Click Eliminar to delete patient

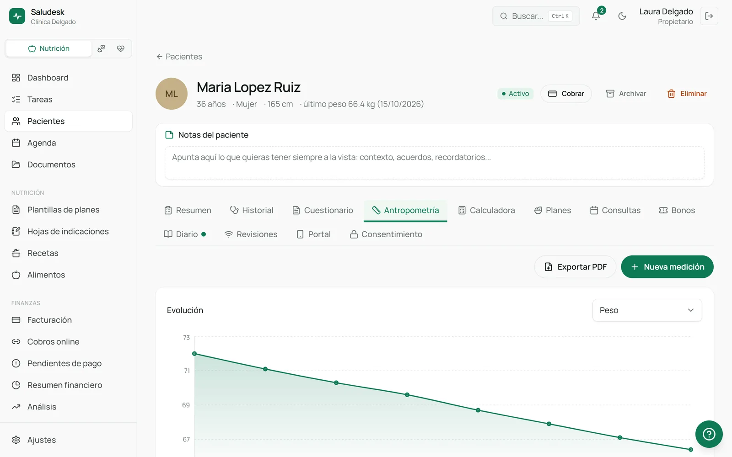687,94
